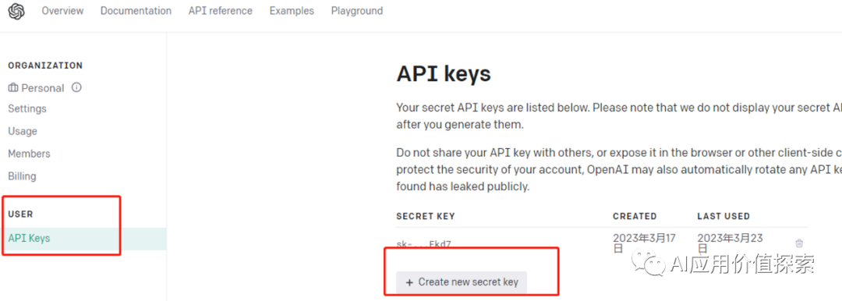Click the OpenAI logo icon
The height and width of the screenshot is (301, 842).
16,11
